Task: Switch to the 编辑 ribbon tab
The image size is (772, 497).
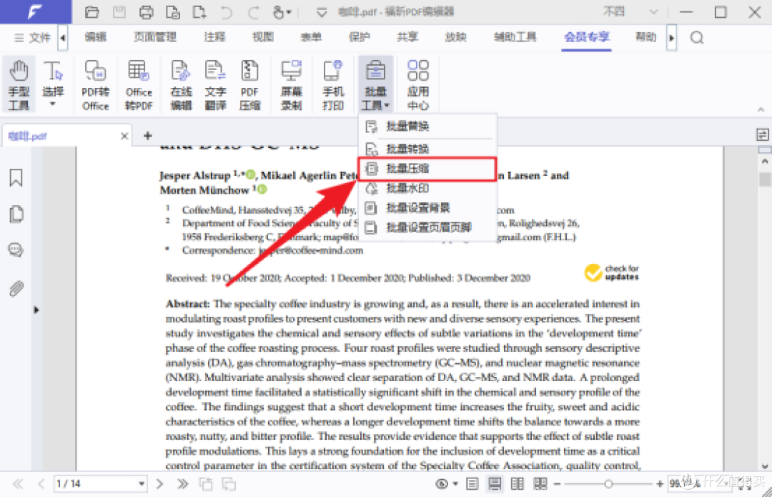Action: [96, 37]
